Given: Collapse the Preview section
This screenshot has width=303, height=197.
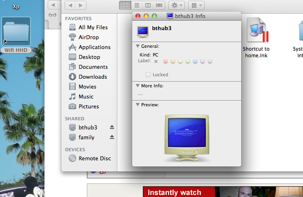Looking at the screenshot, I should coord(138,105).
